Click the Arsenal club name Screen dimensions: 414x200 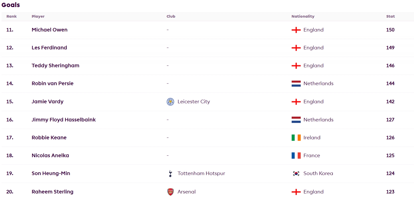(x=186, y=192)
